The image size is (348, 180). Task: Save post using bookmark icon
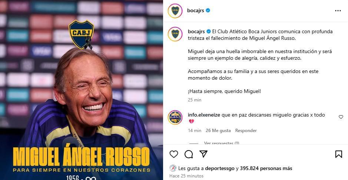339,154
